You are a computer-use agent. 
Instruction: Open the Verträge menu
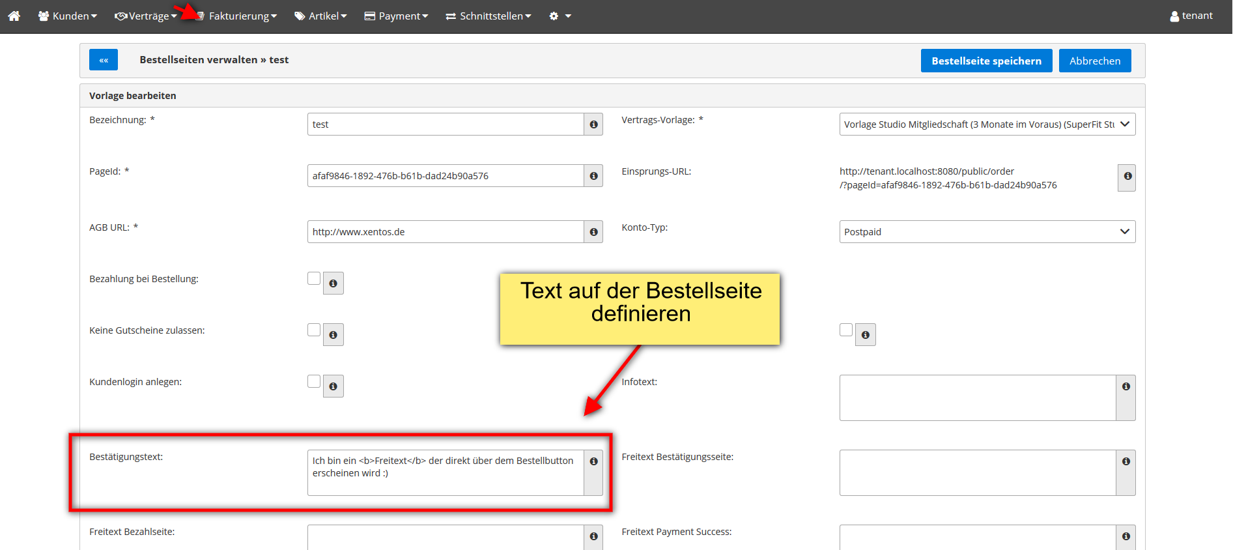(146, 16)
